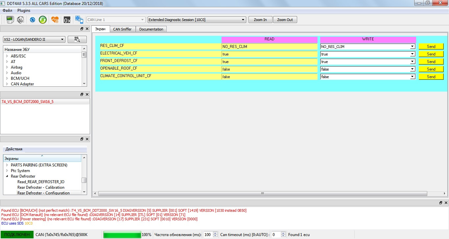Float the ECU file list panel
The image size is (449, 239).
point(82,94)
